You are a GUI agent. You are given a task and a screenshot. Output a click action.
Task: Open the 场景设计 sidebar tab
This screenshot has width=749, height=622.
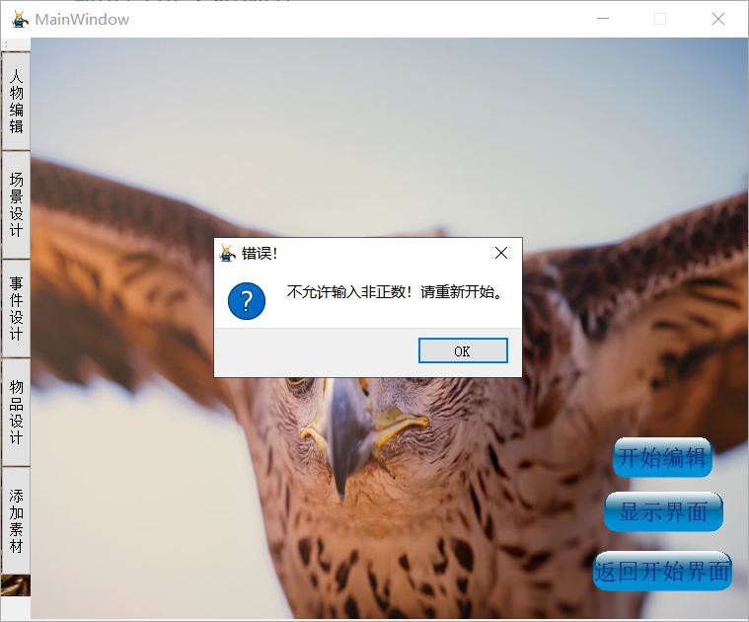[16, 205]
